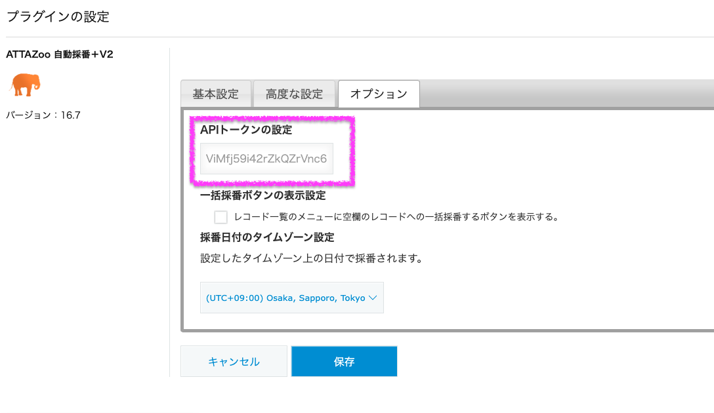Switch to the 基本設定 tab

[215, 93]
